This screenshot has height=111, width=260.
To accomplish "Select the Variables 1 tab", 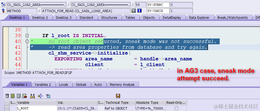I will click(x=19, y=85).
